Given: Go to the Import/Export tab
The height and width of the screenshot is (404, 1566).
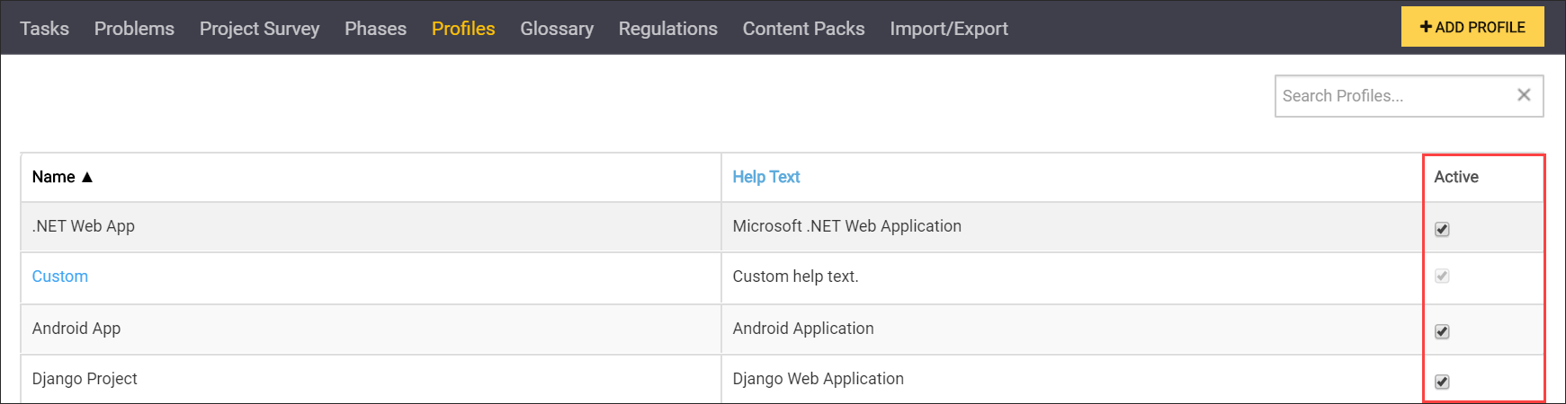Looking at the screenshot, I should point(948,29).
